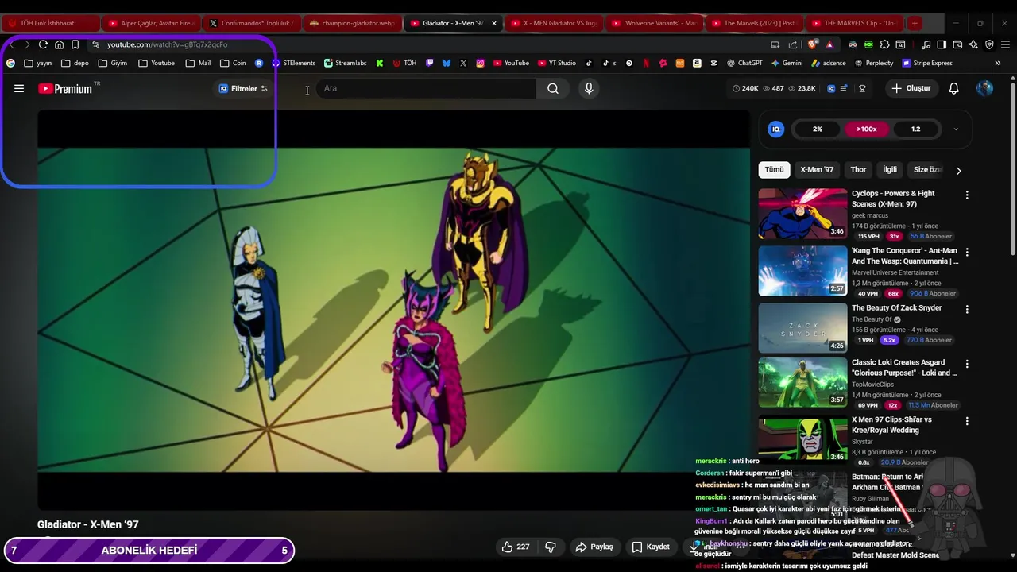Open Brave VPN shield icon
The height and width of the screenshot is (572, 1017).
coord(989,44)
